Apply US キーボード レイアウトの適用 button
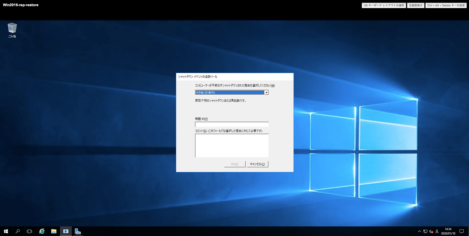 (x=384, y=5)
